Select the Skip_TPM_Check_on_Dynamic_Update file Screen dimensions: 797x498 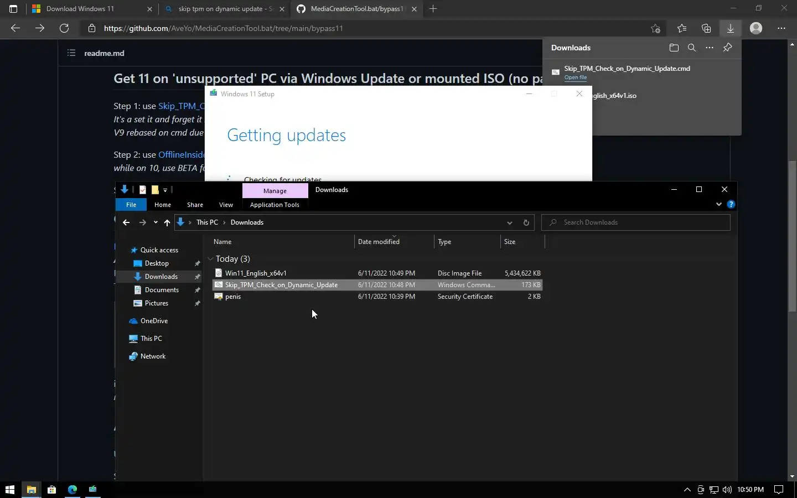pos(377,285)
